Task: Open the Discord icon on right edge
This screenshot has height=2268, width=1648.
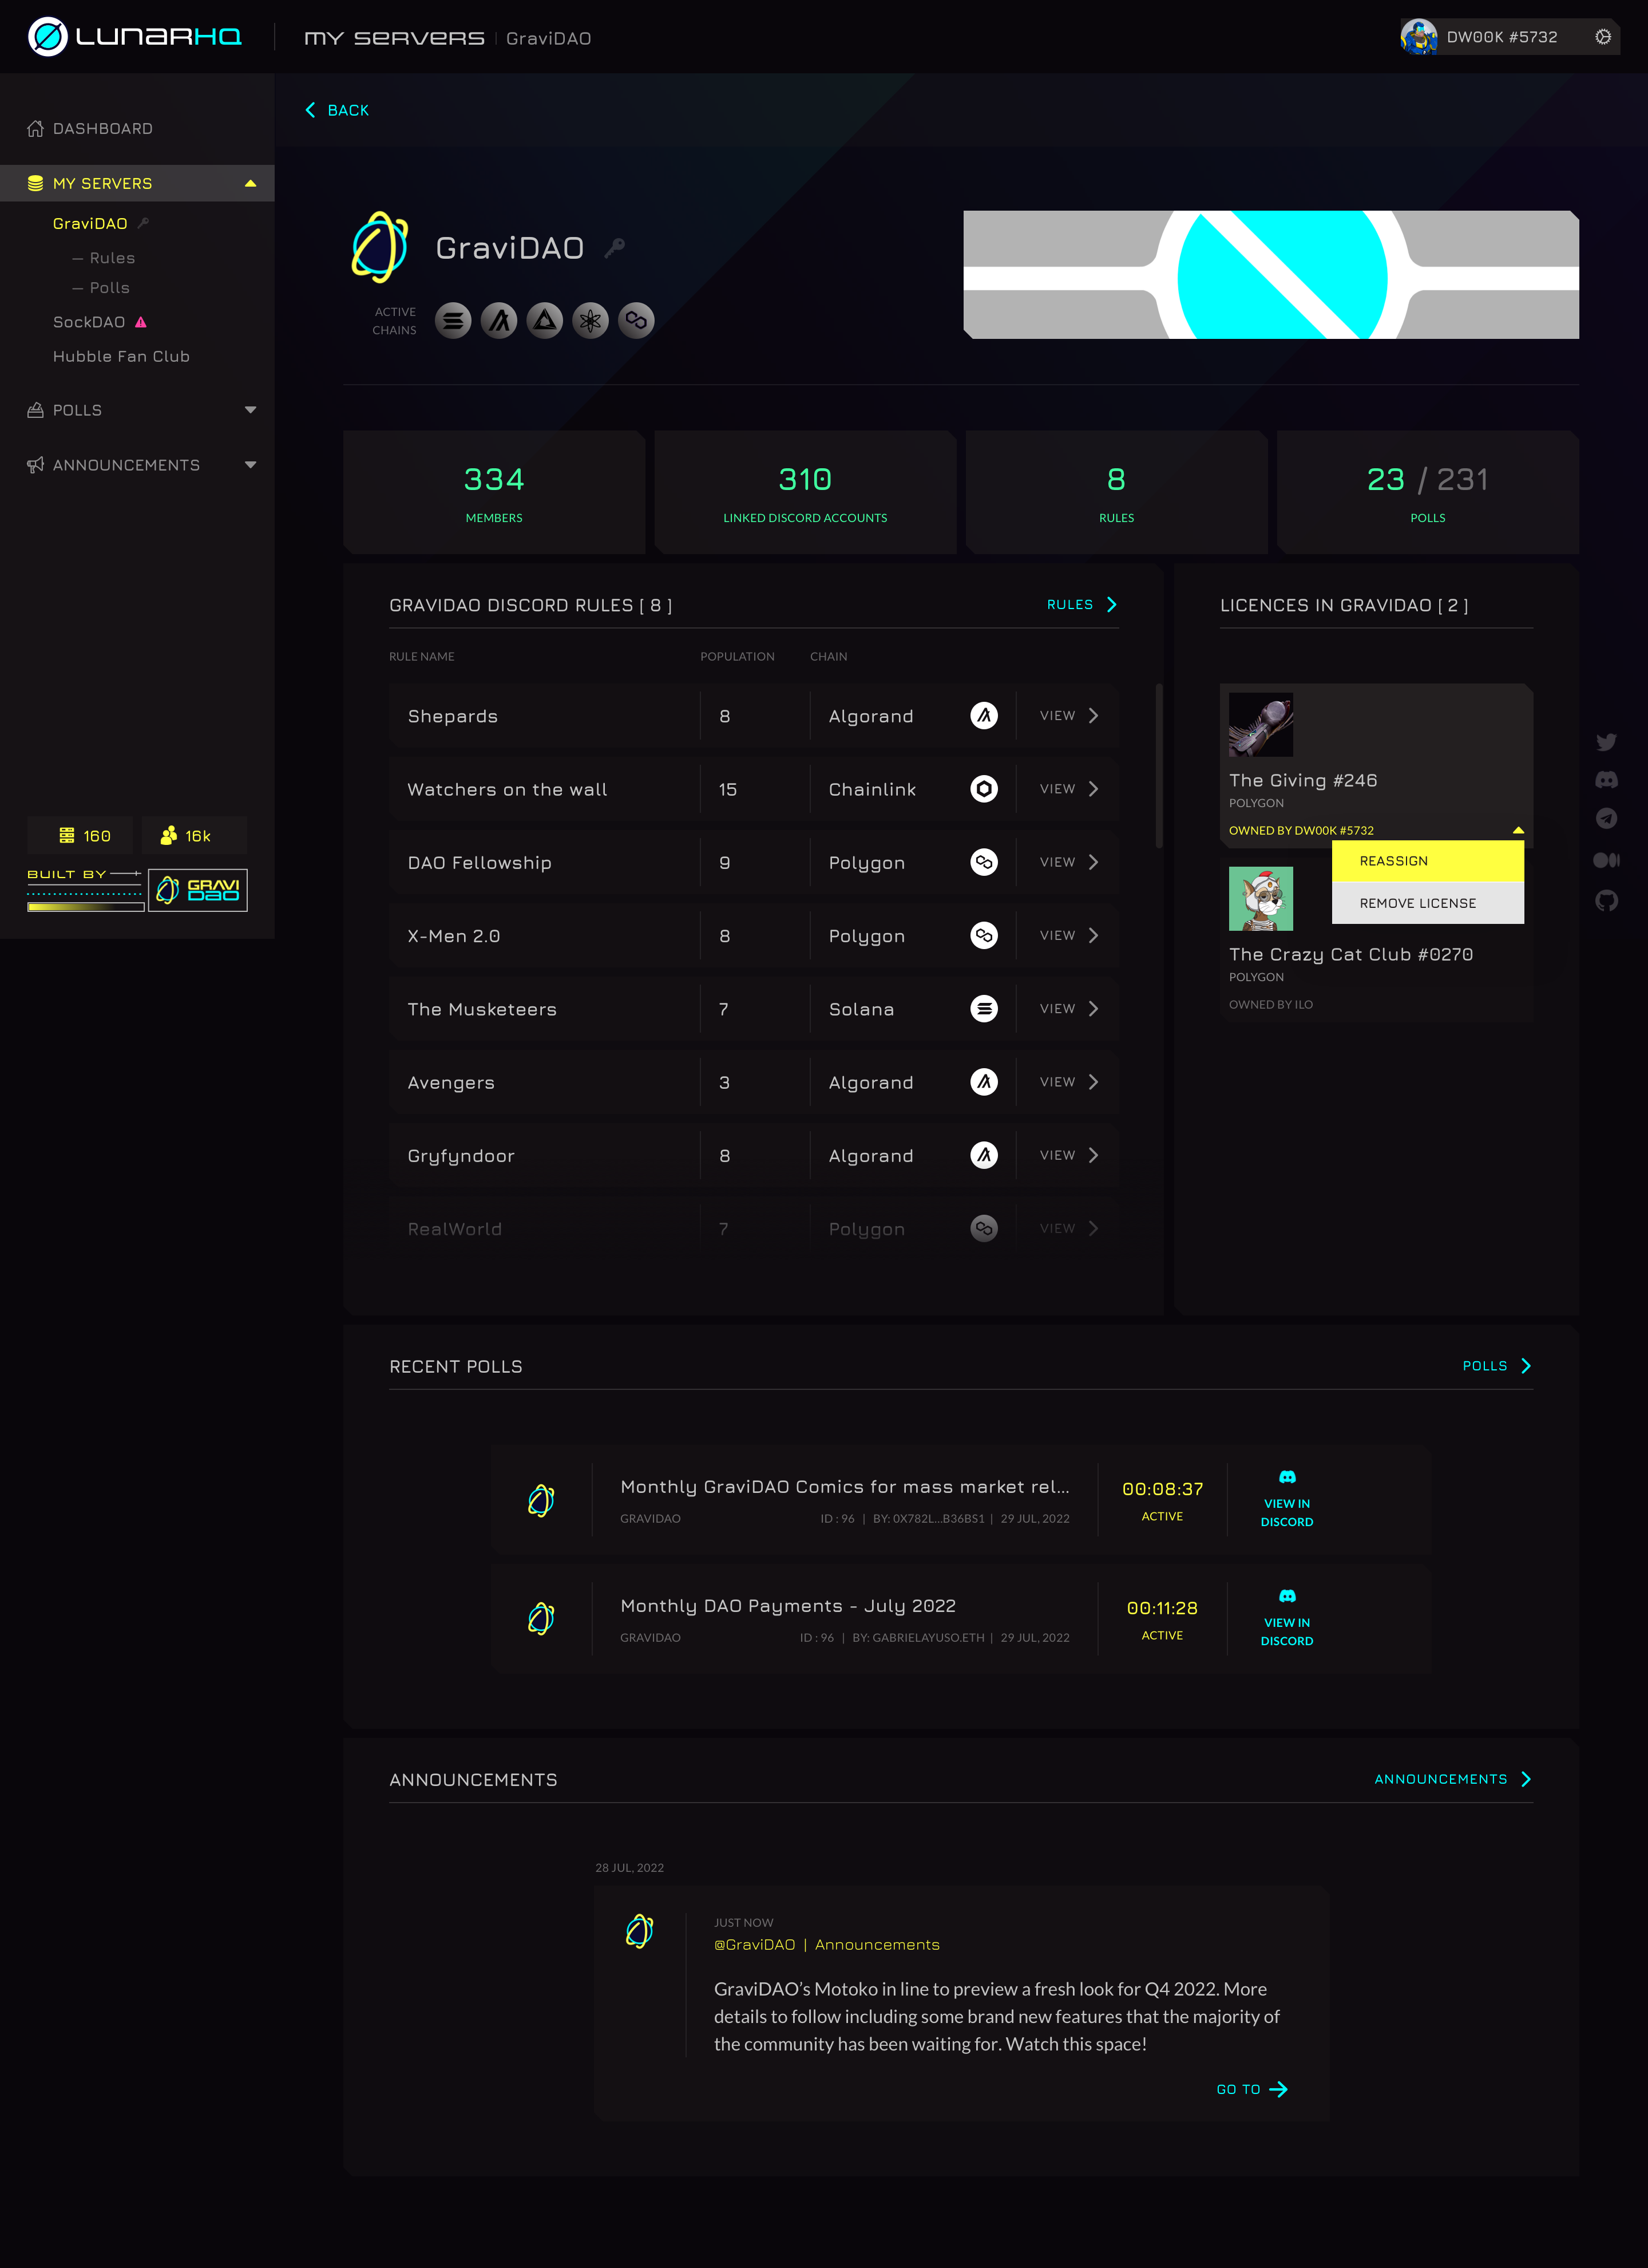Action: point(1606,780)
